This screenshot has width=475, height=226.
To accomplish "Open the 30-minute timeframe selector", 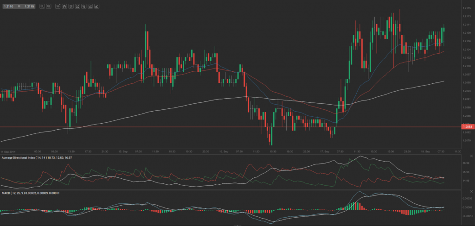I will 58,6.
